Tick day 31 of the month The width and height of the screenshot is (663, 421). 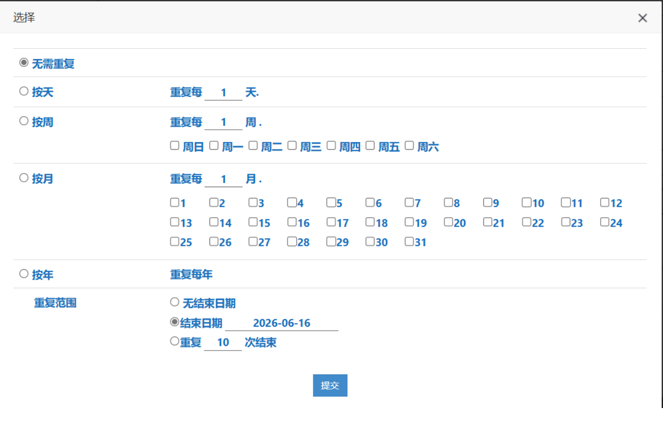409,241
